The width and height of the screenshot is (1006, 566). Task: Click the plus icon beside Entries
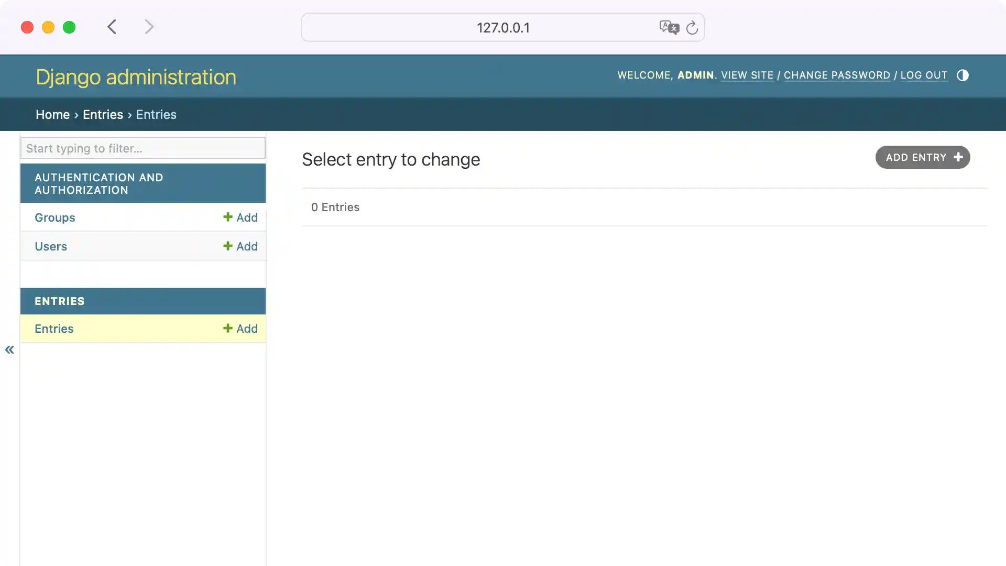point(227,328)
